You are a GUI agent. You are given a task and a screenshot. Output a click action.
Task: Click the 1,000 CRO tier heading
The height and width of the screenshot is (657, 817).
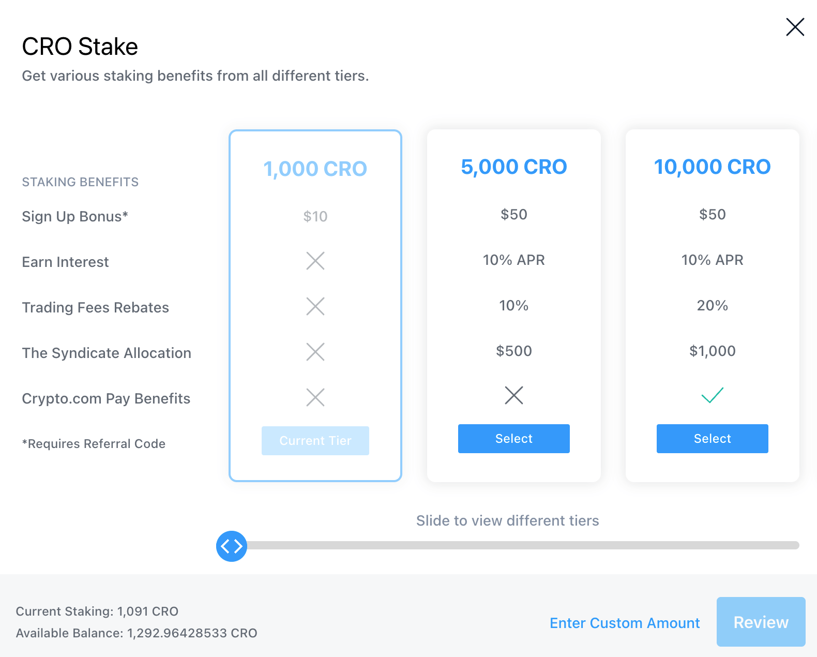point(315,169)
